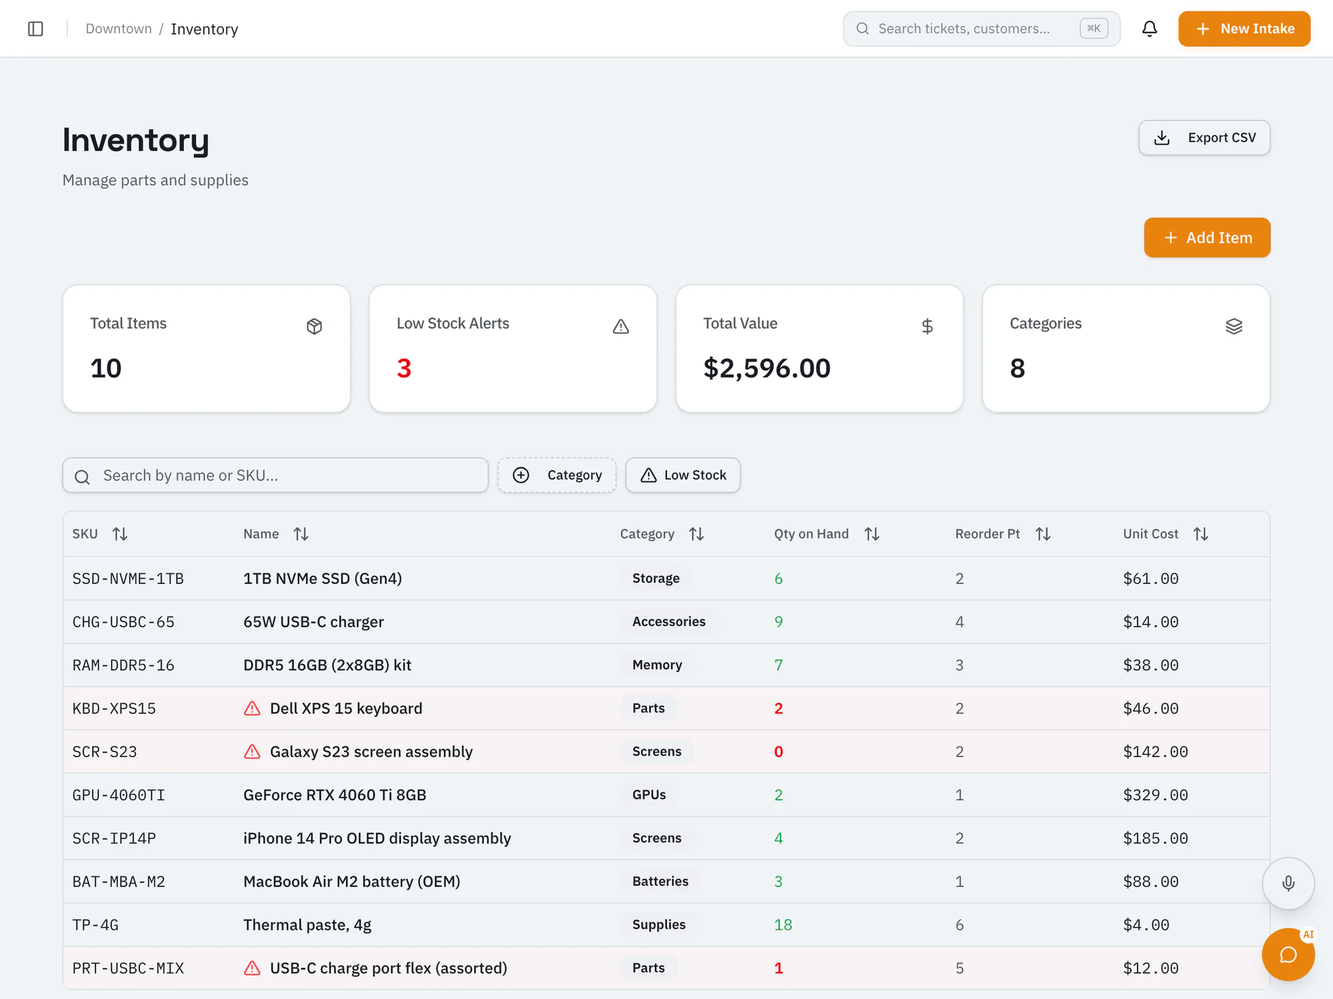The image size is (1333, 999).
Task: Click the Low Stock Alerts warning icon
Action: 621,326
